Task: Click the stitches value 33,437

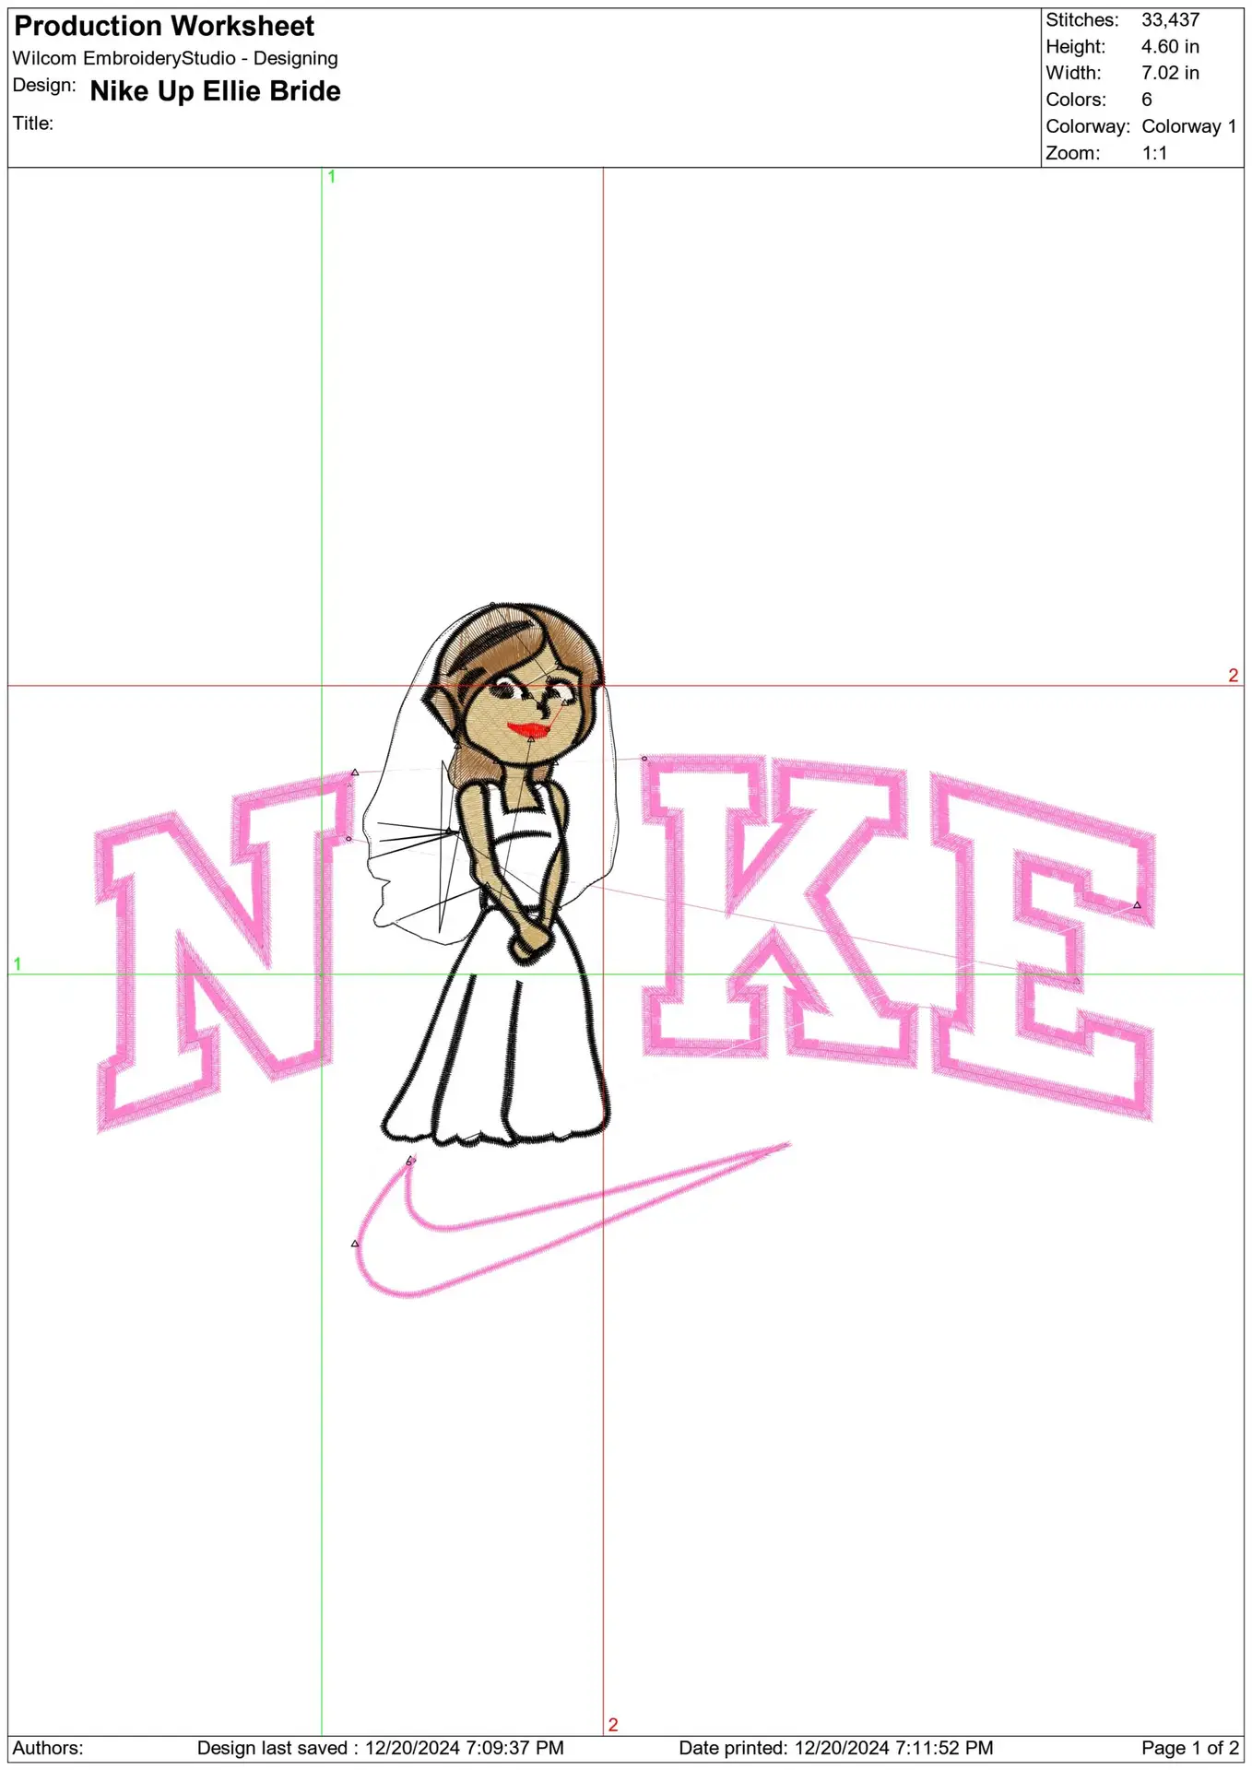Action: 1170,19
